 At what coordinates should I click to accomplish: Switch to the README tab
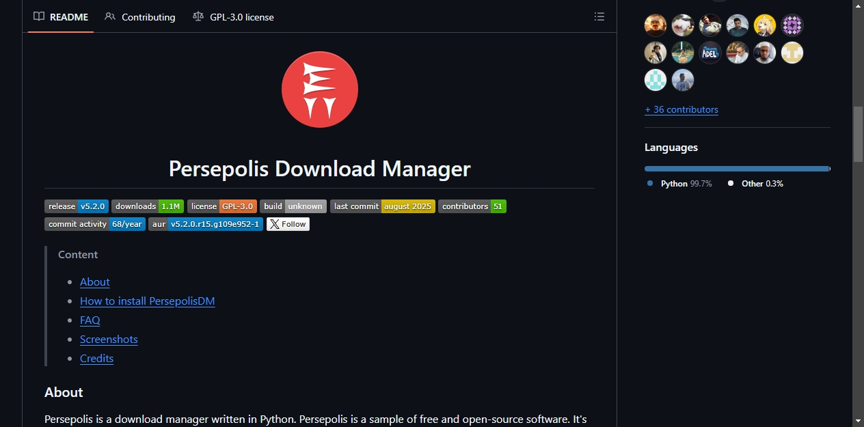(x=61, y=17)
